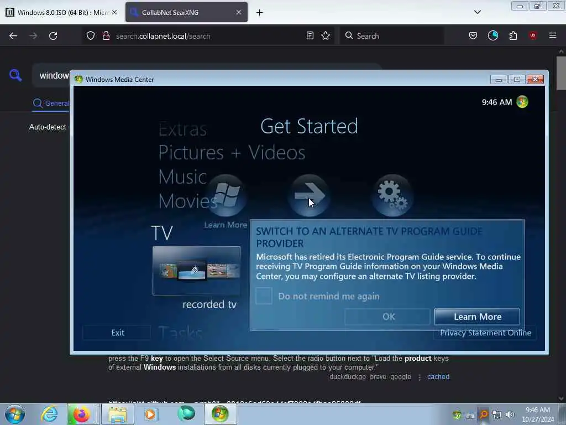Click the gears Custom setup icon
The height and width of the screenshot is (425, 566).
[x=392, y=195]
